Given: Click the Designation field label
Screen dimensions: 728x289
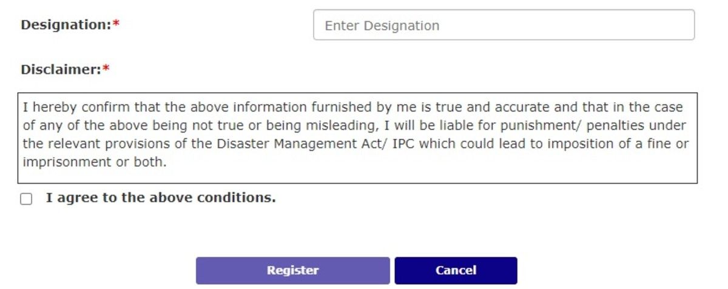Looking at the screenshot, I should 66,25.
